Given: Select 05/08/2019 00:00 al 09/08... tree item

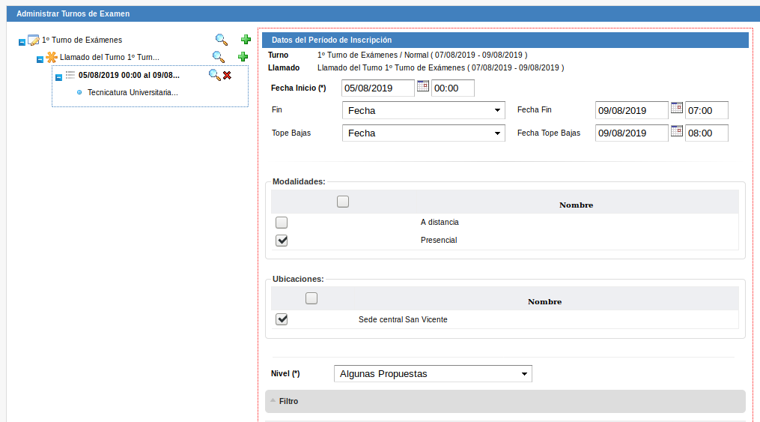Looking at the screenshot, I should [x=129, y=75].
